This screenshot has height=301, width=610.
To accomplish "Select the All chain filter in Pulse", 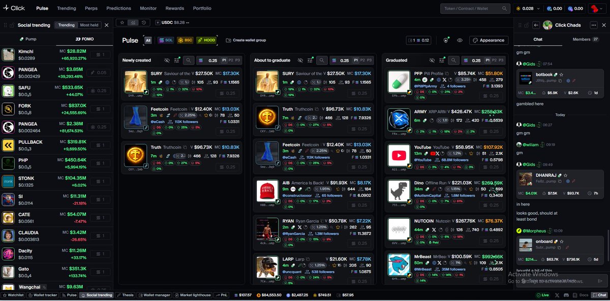I will coord(148,40).
